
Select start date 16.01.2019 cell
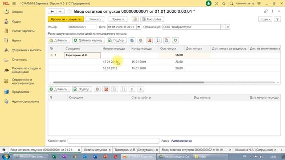pos(115,68)
